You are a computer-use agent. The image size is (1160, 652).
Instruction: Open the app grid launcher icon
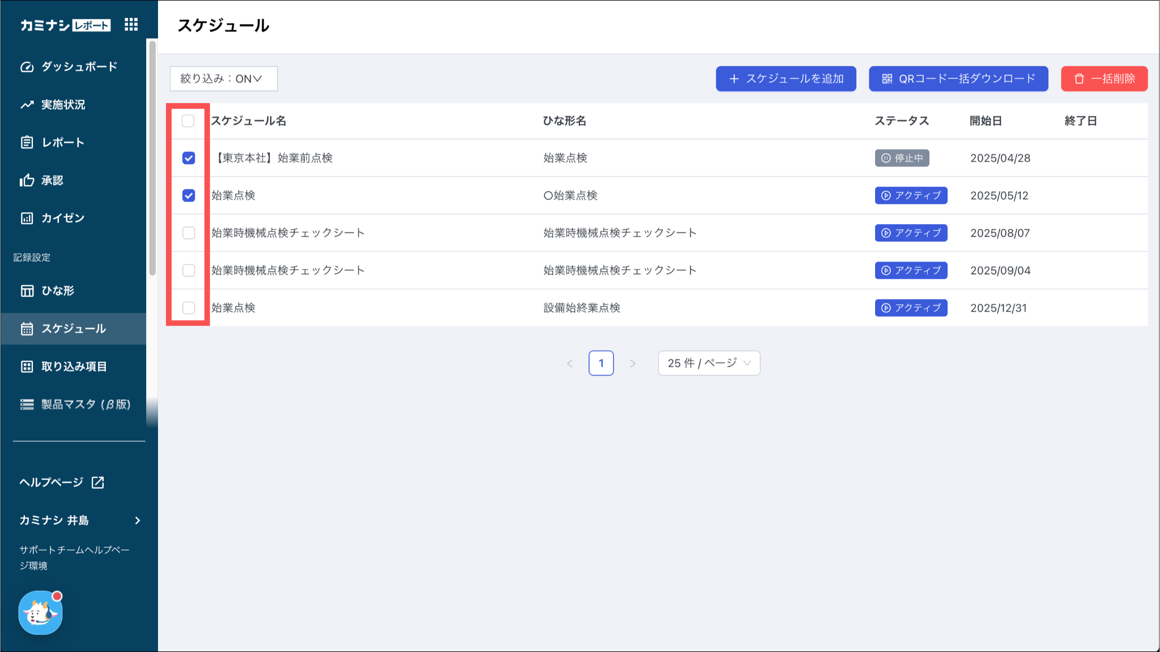131,24
